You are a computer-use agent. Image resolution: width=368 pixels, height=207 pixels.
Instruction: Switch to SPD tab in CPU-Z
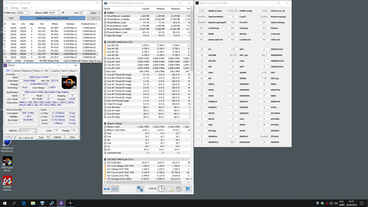click(x=47, y=71)
